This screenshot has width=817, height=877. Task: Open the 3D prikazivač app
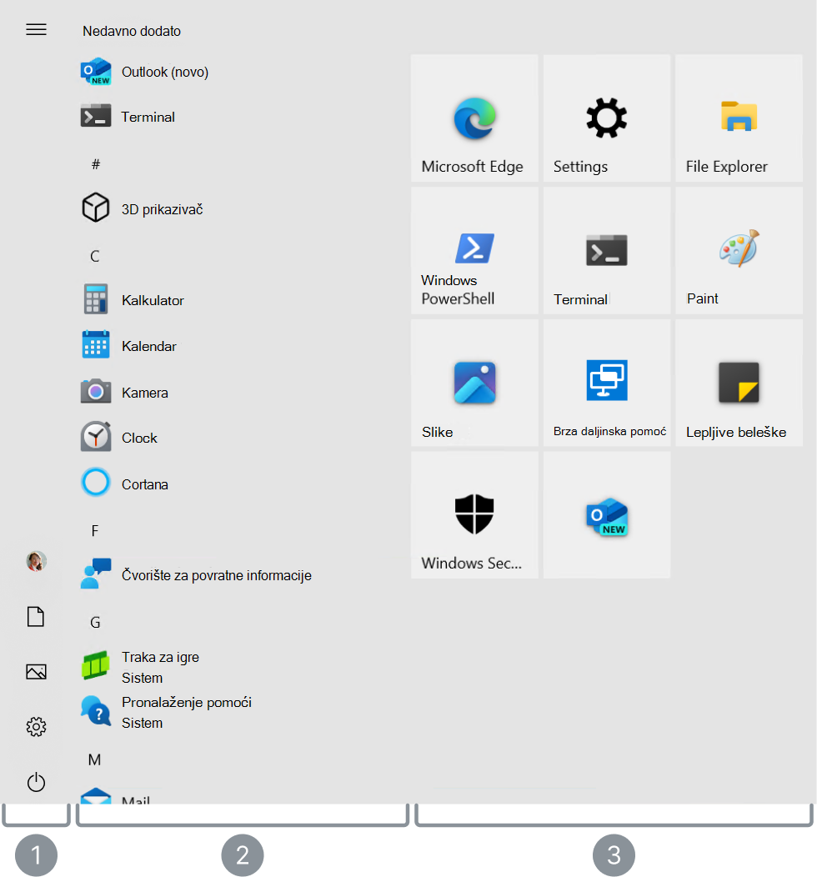[x=142, y=208]
